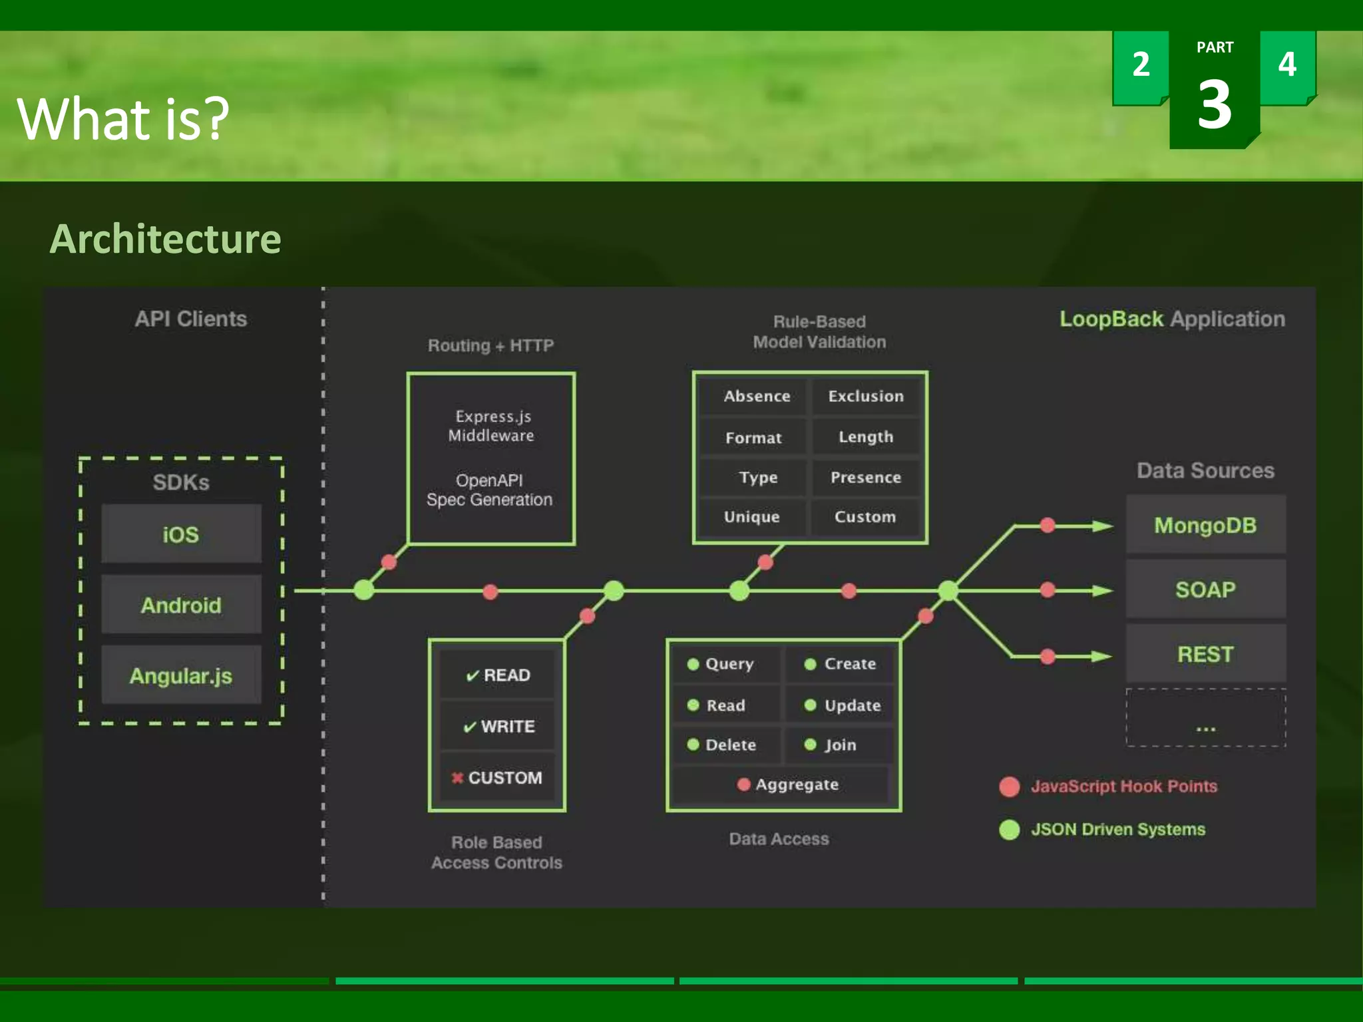Screen dimensions: 1363x1022
Task: Click the green dot beside Delete
Action: click(693, 745)
